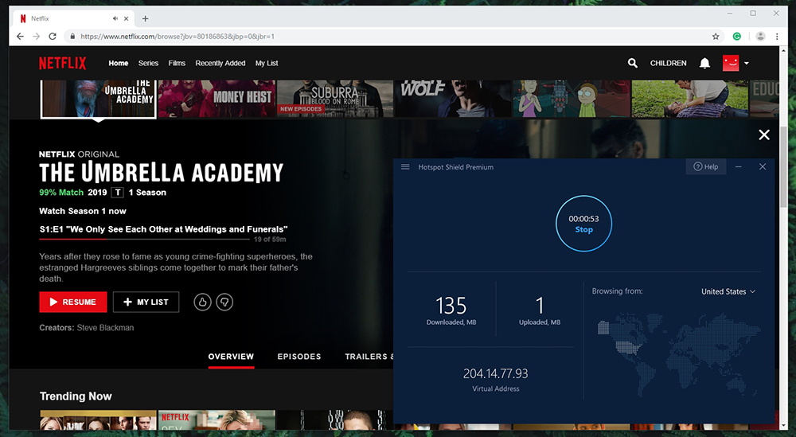Select Suburra Blood on Rome thumbnail

[x=335, y=99]
